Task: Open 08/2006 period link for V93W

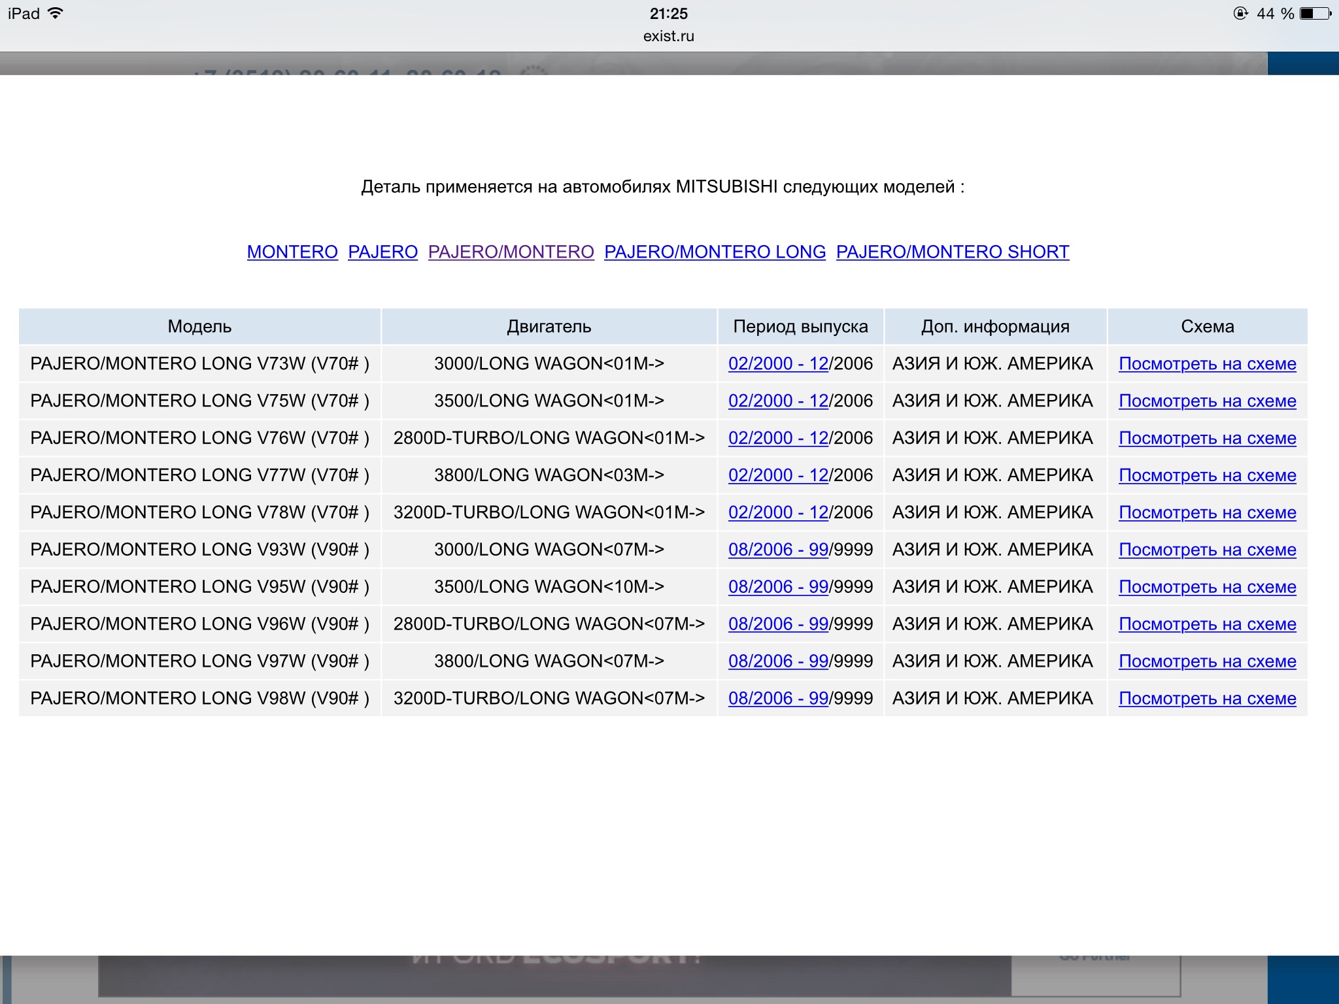Action: [x=778, y=550]
